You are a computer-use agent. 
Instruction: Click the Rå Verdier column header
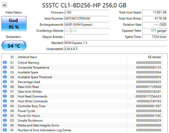tap(145, 57)
